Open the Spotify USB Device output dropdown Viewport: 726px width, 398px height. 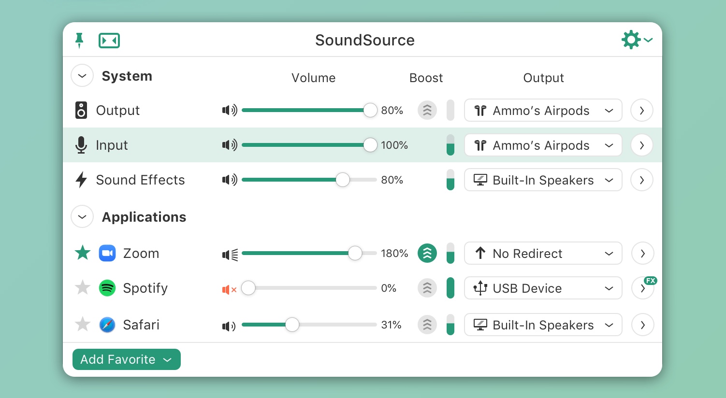coord(543,288)
